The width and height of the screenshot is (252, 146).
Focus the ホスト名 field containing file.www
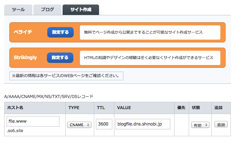[x=33, y=121]
